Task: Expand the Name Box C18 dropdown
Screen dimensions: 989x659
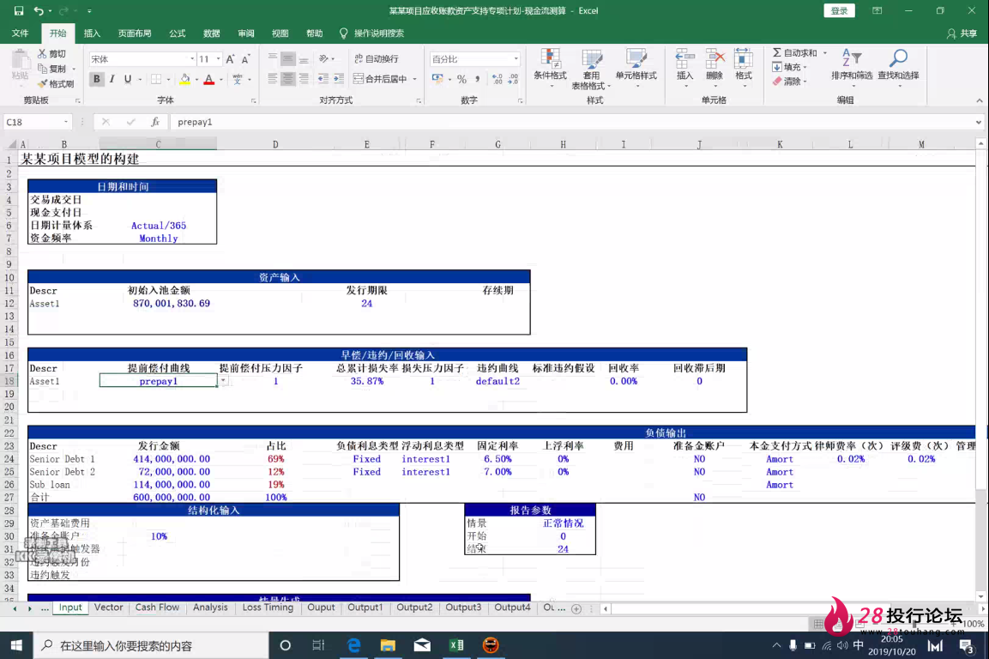Action: [65, 122]
